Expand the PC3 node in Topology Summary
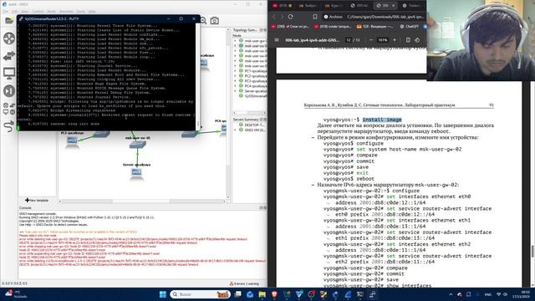This screenshot has width=535, height=301. (x=235, y=81)
